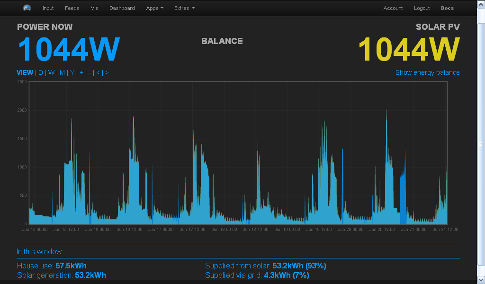Go to the Vis page
This screenshot has width=485, height=284.
[94, 8]
